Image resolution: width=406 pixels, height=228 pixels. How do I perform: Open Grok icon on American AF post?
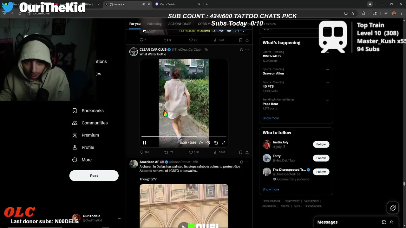(241, 162)
